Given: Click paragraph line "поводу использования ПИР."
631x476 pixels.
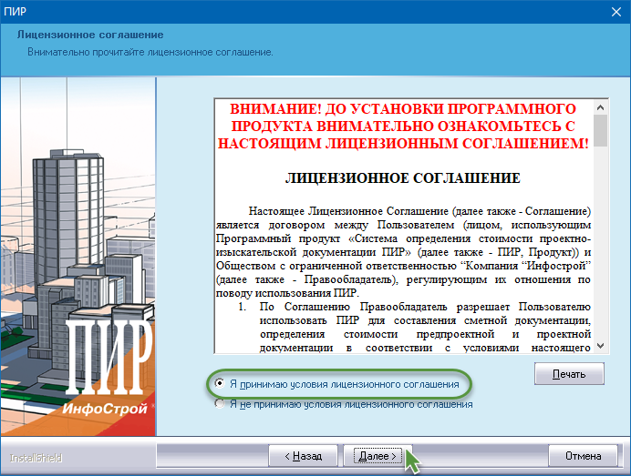Looking at the screenshot, I should pos(287,293).
